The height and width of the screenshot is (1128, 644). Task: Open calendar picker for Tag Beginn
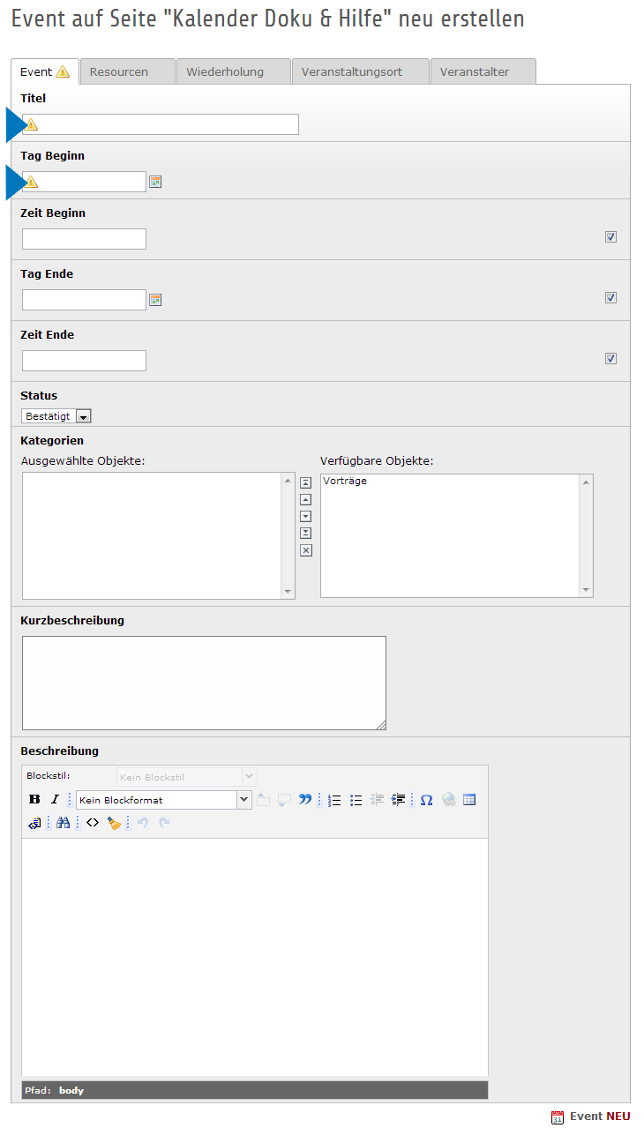[155, 182]
